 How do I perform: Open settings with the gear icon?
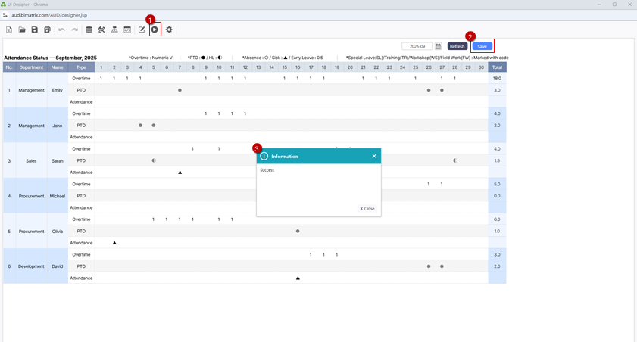(x=169, y=30)
